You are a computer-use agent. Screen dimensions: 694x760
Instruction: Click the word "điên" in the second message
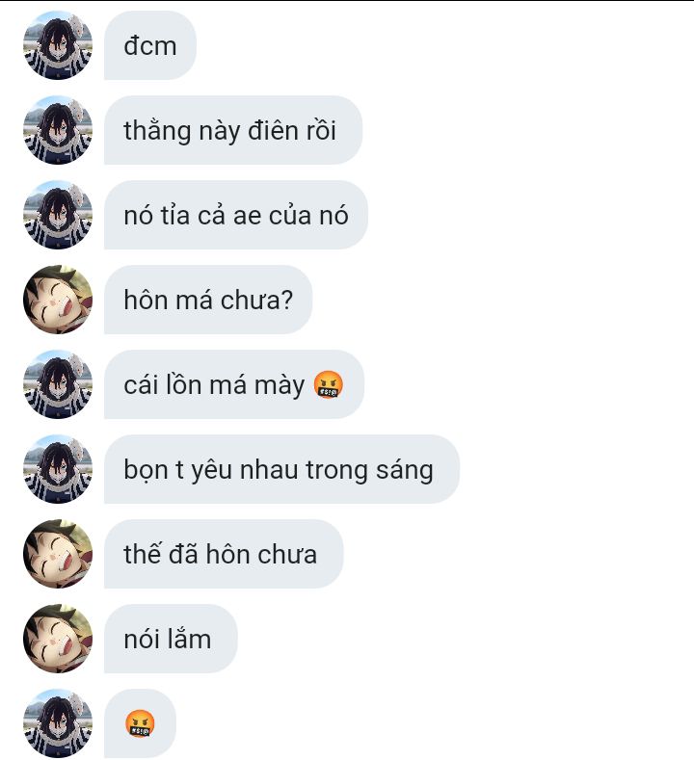coord(269,130)
